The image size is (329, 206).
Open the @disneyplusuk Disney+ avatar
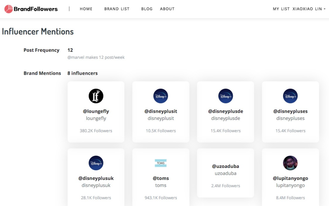tap(96, 163)
